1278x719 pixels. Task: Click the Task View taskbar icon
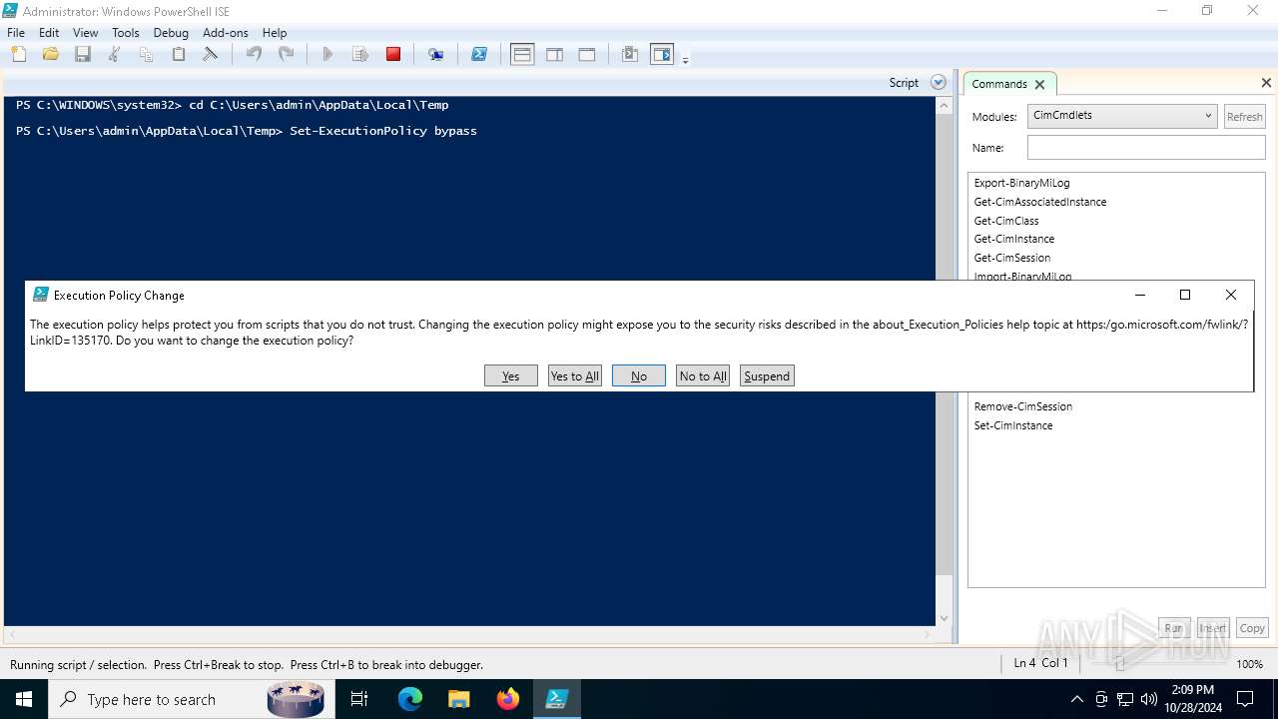click(359, 699)
